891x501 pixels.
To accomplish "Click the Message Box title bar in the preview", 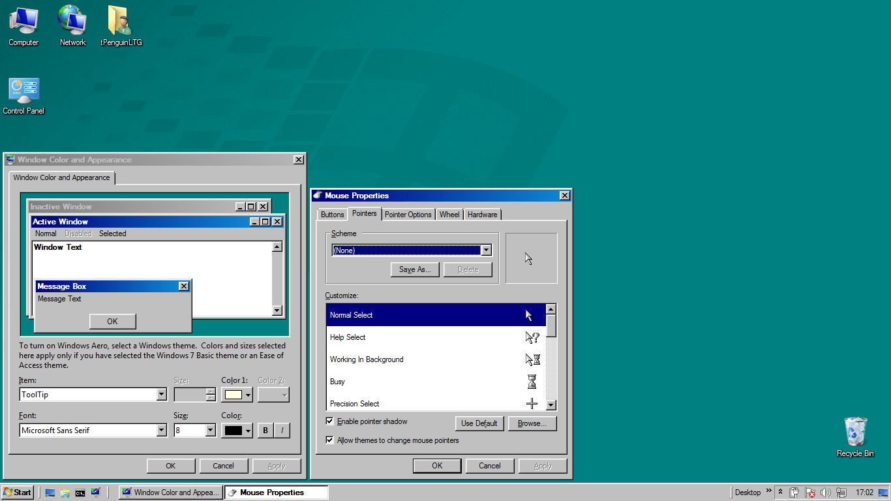I will [112, 286].
